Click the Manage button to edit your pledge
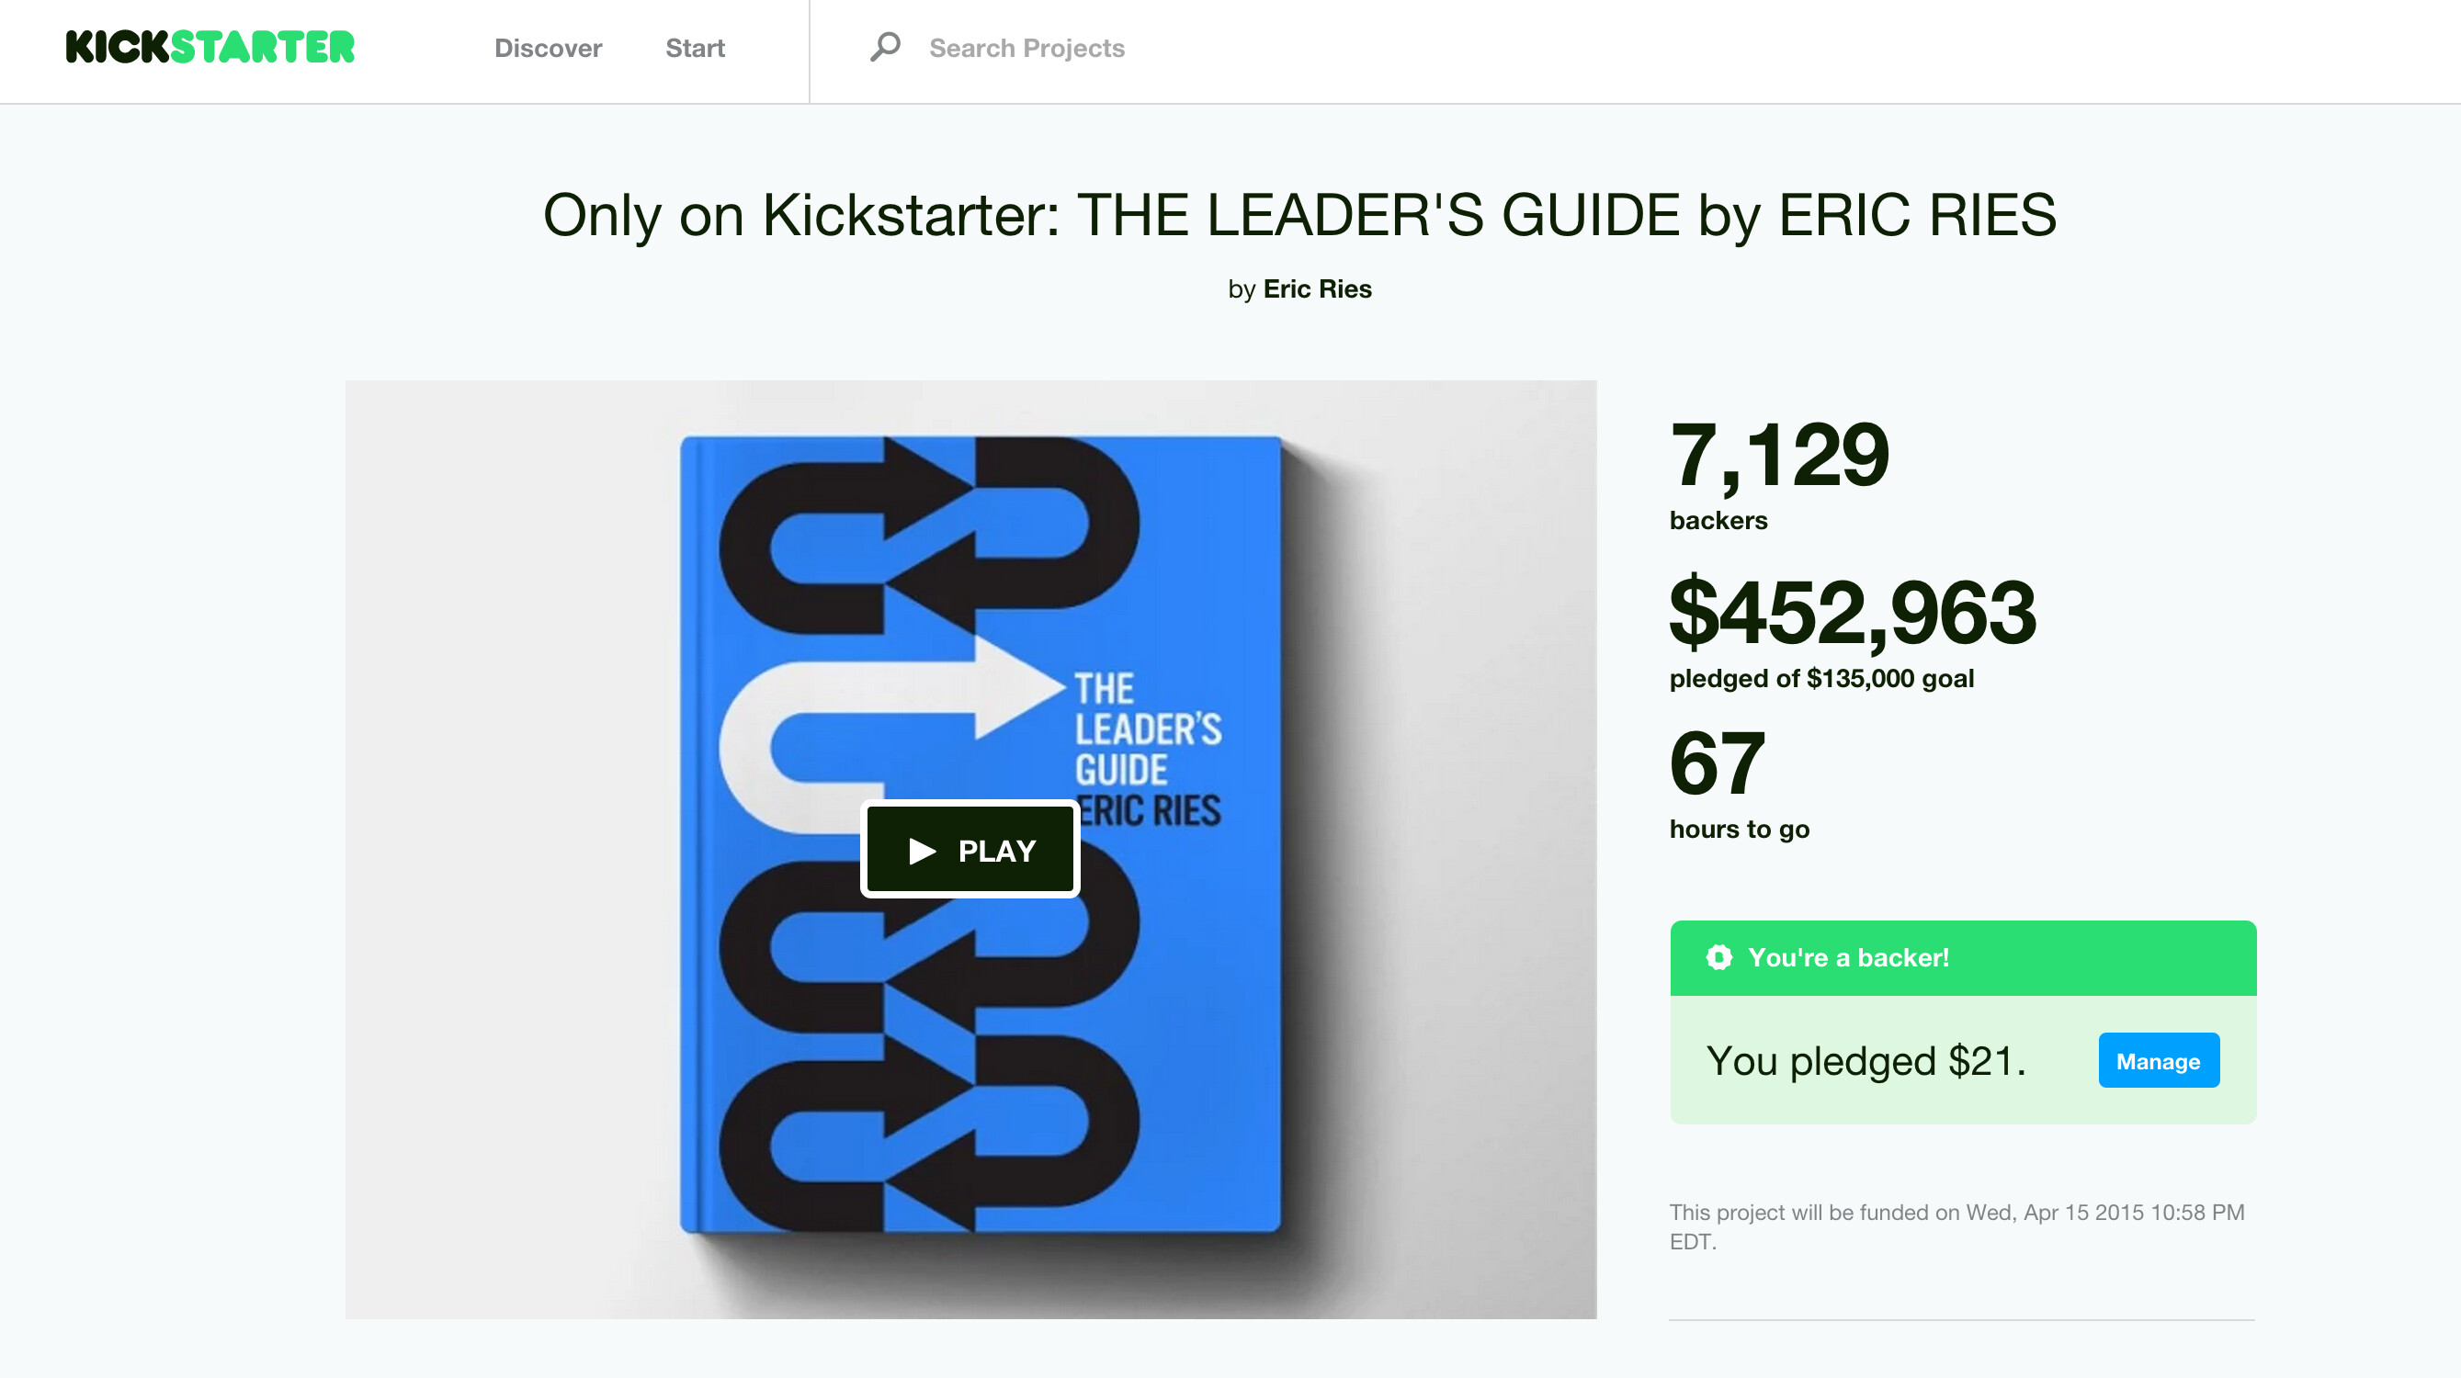 pyautogui.click(x=2158, y=1060)
